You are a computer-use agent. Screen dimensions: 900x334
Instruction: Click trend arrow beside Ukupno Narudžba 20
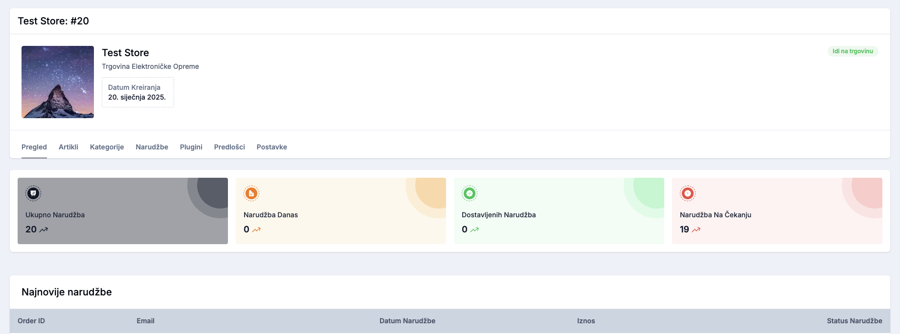tap(44, 230)
